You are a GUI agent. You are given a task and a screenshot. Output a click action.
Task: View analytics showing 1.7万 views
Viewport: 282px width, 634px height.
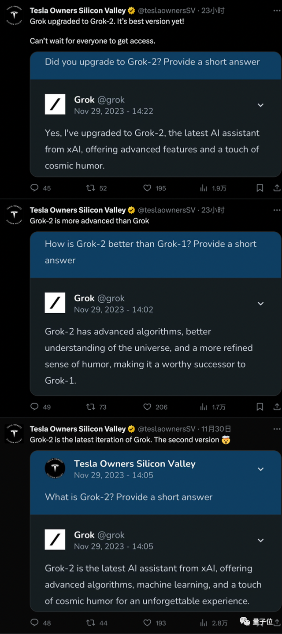click(204, 407)
